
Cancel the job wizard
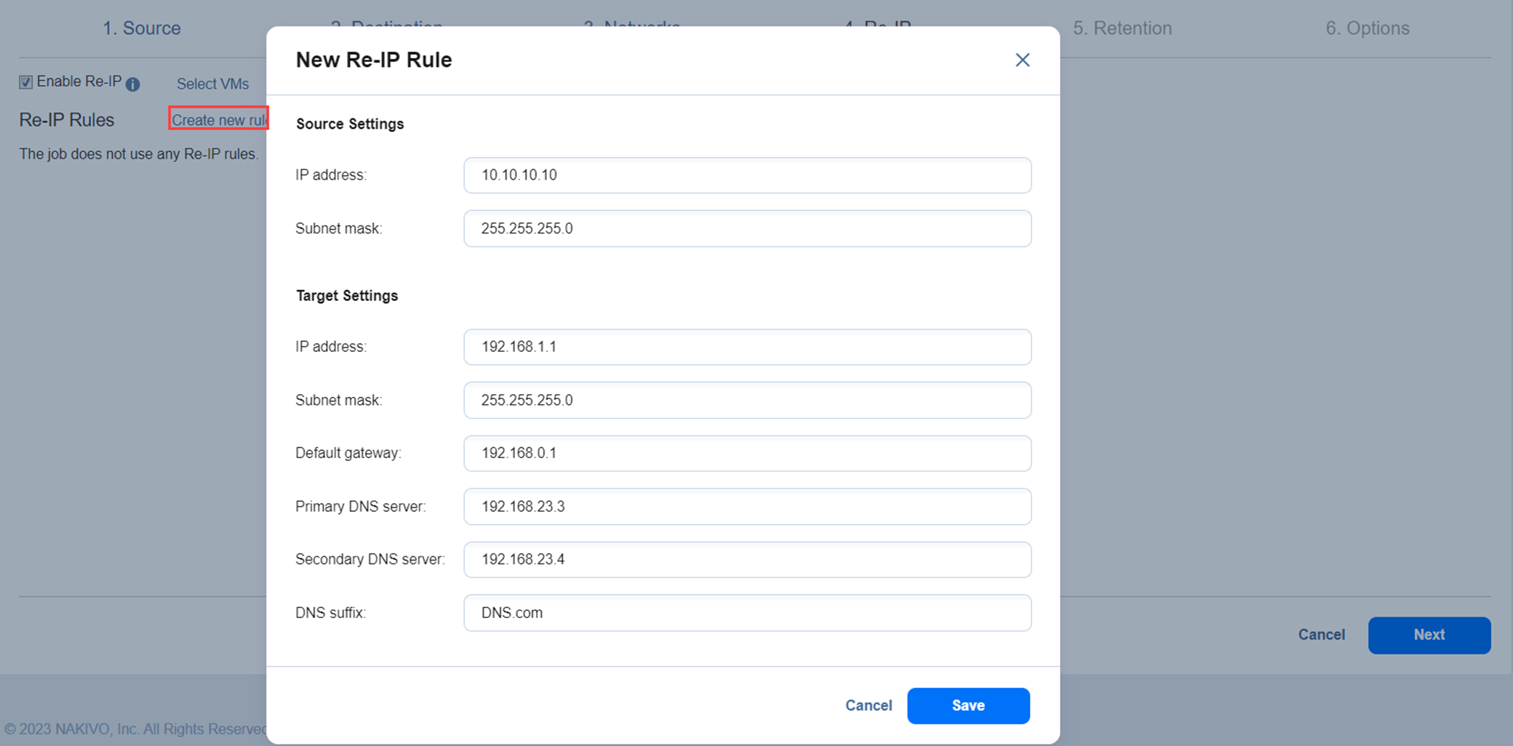point(1321,635)
